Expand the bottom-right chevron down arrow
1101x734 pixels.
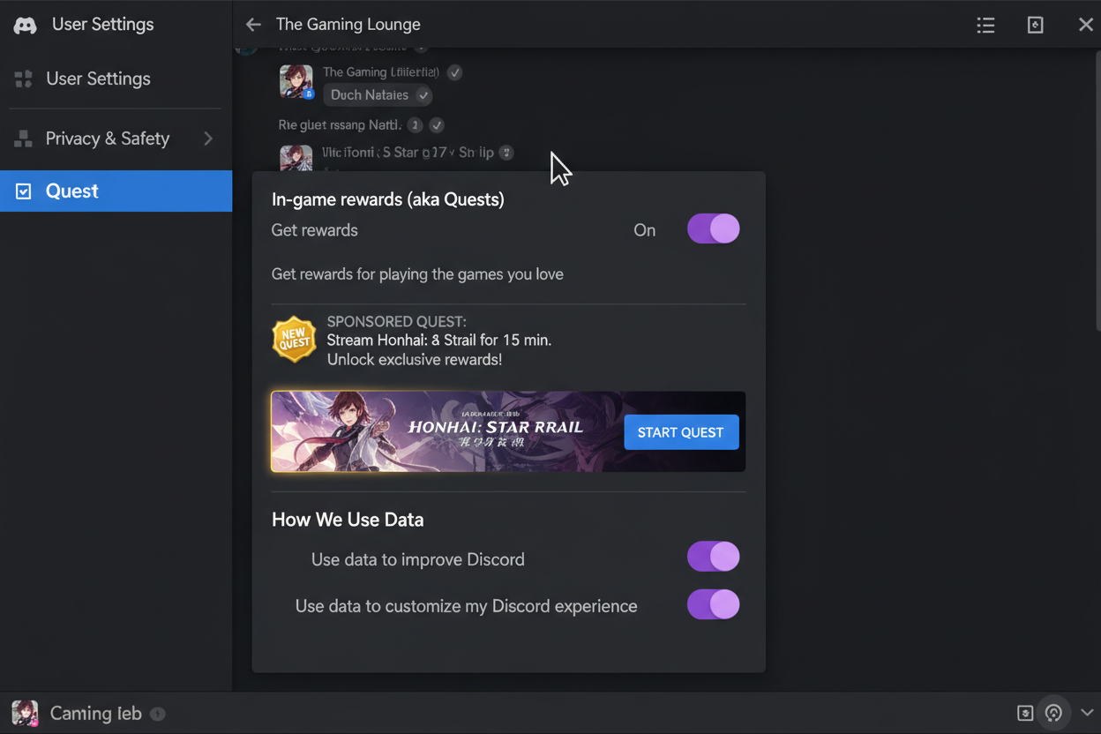(x=1087, y=713)
